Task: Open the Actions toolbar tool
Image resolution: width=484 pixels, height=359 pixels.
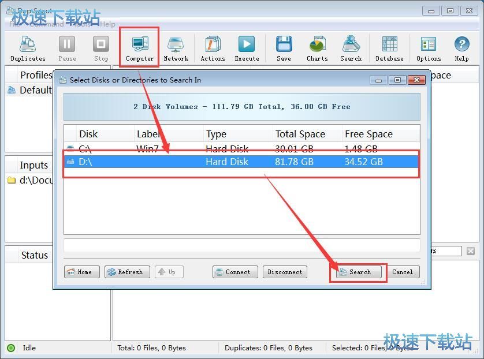Action: tap(213, 48)
